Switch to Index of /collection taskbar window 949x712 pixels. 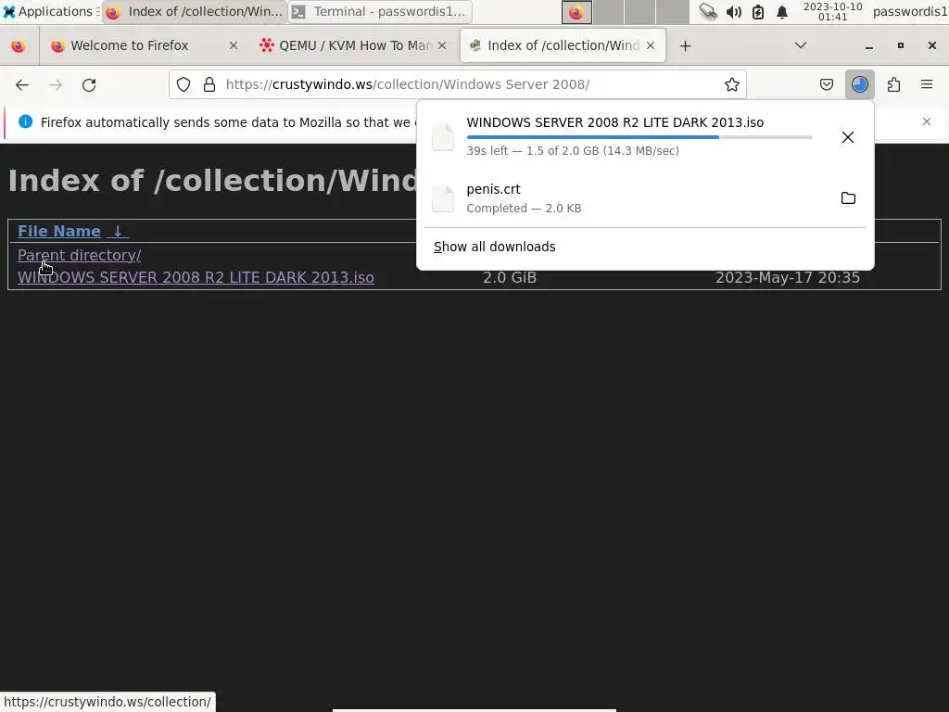point(195,11)
